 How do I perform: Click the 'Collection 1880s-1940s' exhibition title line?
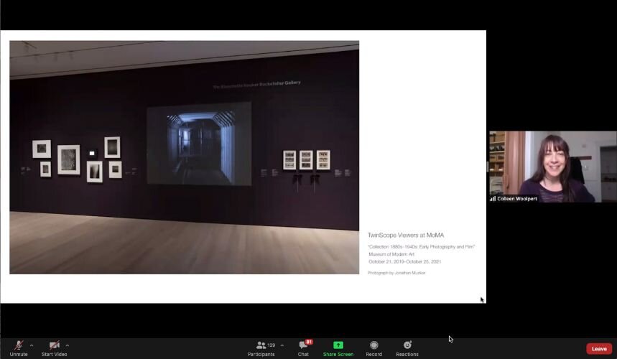421,247
